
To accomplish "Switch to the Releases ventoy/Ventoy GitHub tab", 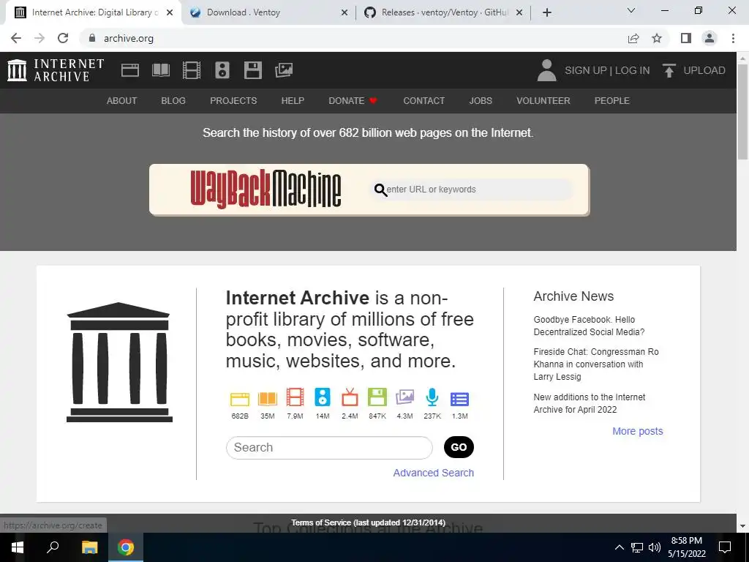I will 444,12.
